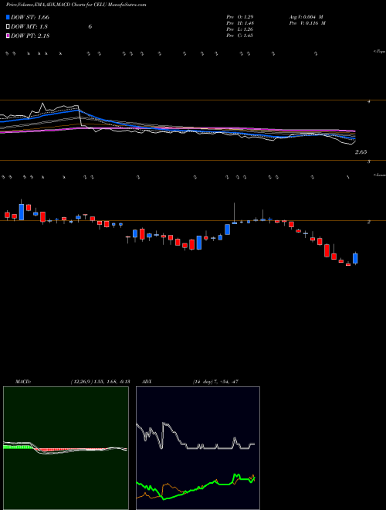
Task: Click the MACD: panel heading
Action: click(x=23, y=382)
